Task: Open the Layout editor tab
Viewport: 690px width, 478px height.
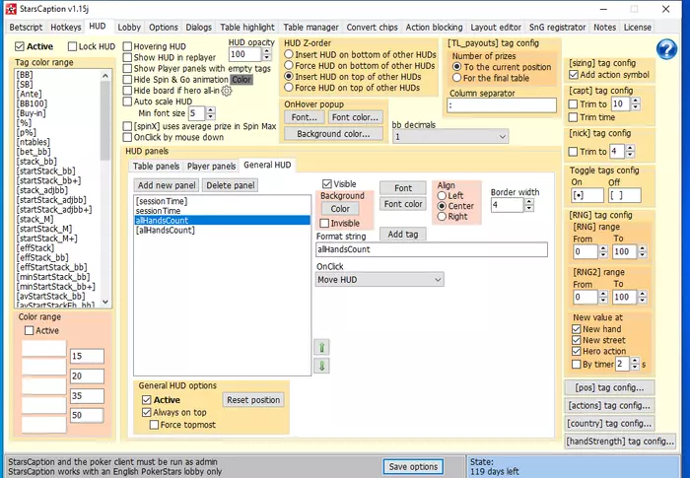Action: [496, 28]
